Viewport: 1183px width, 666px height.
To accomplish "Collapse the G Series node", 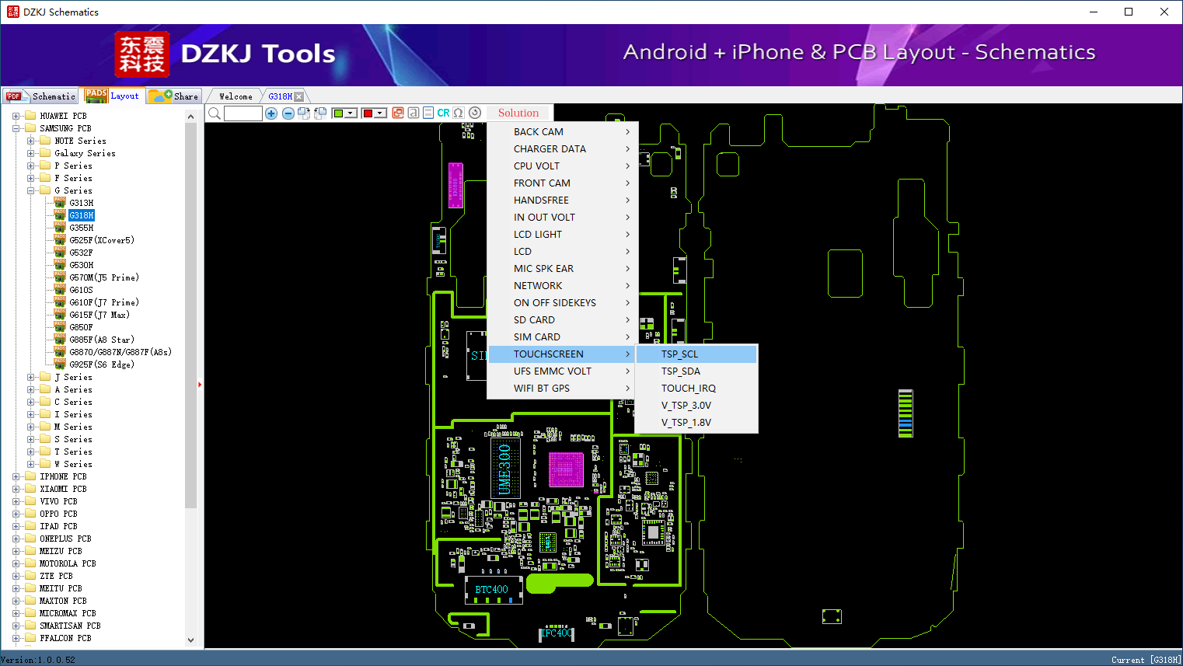I will coord(30,190).
